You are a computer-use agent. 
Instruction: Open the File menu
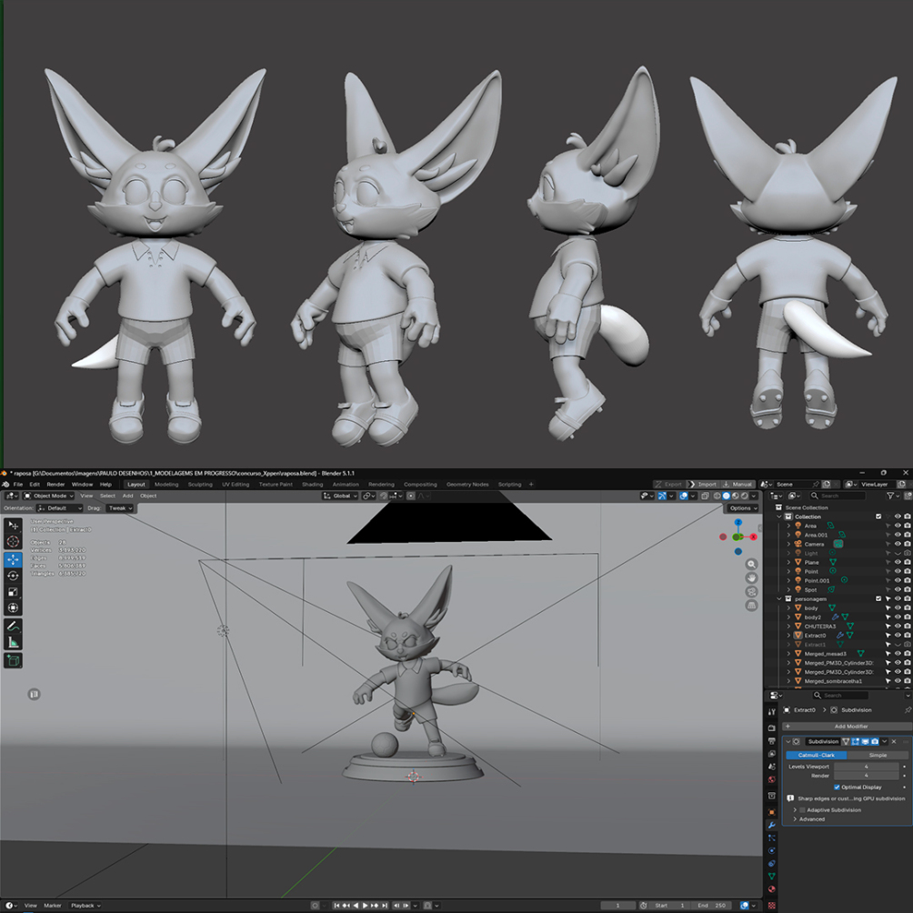tap(18, 484)
